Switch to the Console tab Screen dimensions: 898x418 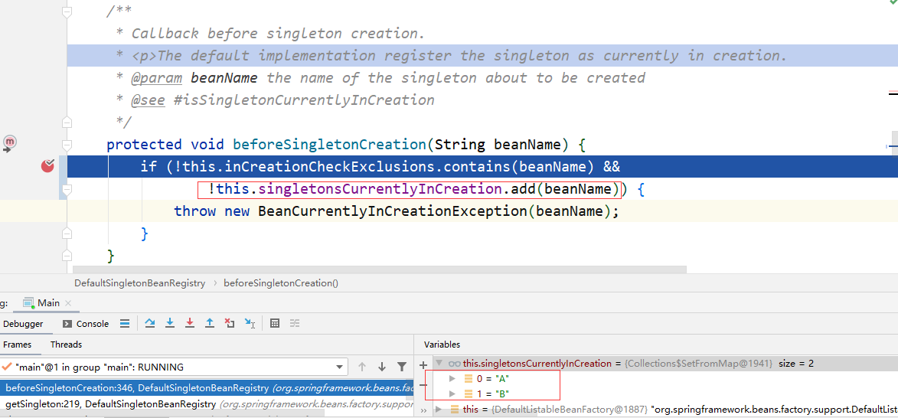(85, 324)
